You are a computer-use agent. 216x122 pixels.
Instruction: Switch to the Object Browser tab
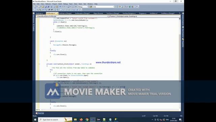[x=98, y=13]
